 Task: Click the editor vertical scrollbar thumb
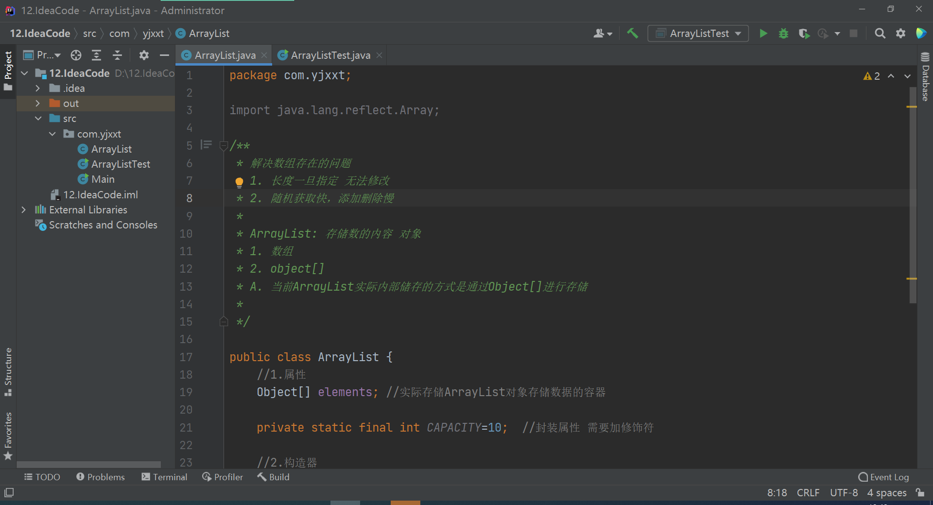(913, 194)
